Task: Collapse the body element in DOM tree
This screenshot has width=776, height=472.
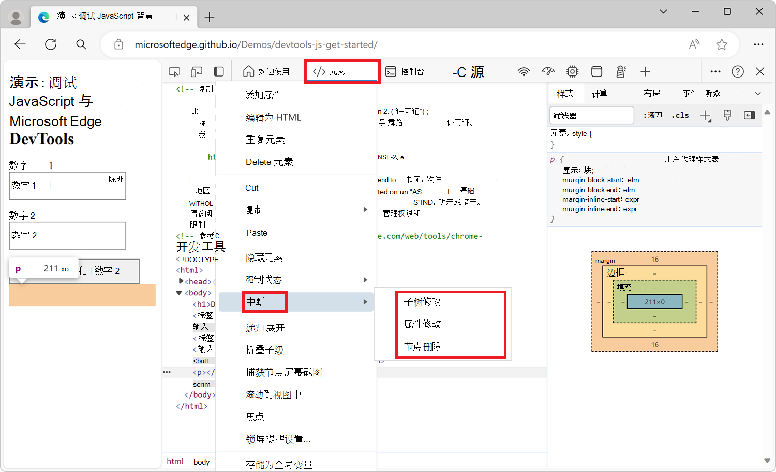Action: click(x=178, y=293)
